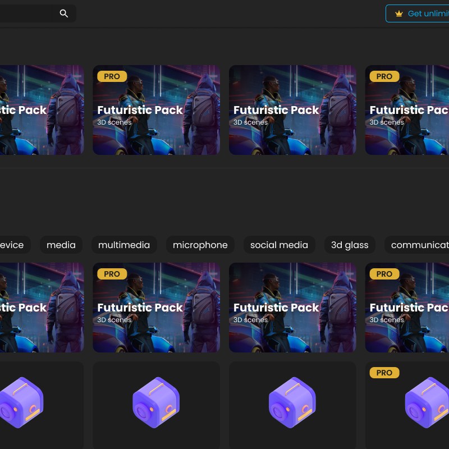Open the top-row Futuristic Pack without a PRO badge
The width and height of the screenshot is (449, 449).
click(x=292, y=110)
